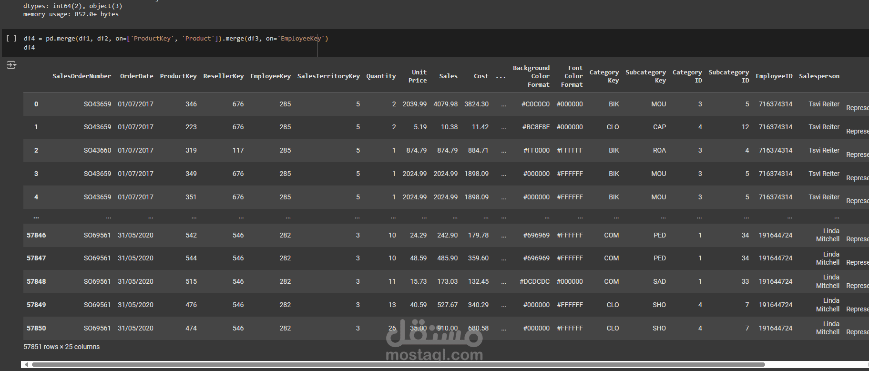Click Subcategory ID value 33

[745, 281]
